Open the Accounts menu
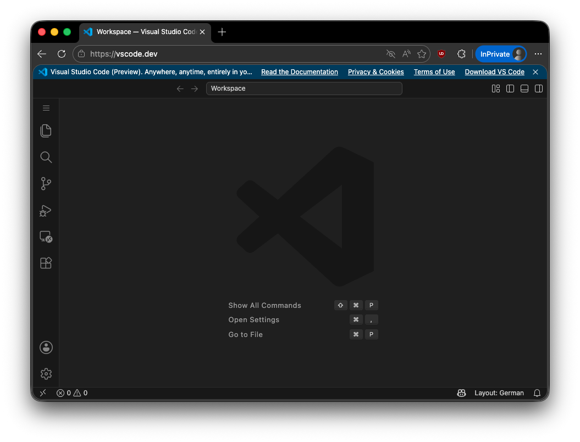This screenshot has height=442, width=580. [46, 347]
